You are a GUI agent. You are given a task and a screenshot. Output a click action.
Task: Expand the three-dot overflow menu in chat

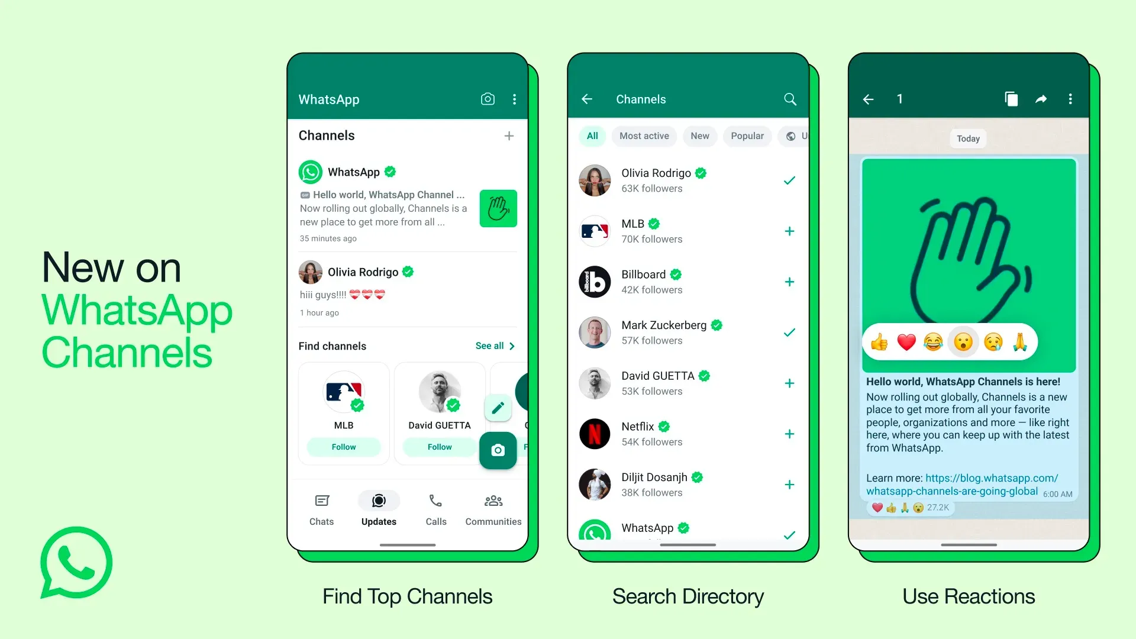click(x=1072, y=98)
